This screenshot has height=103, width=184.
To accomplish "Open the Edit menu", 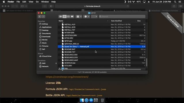I will [x=24, y=2].
